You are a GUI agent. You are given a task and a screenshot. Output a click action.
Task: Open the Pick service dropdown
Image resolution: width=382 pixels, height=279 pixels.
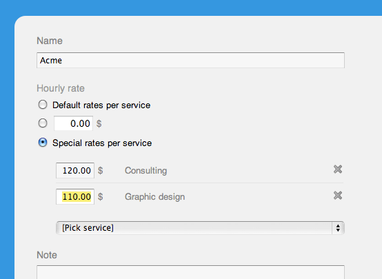pos(200,228)
